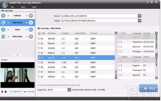Viewport: 161px width, 101px height.
Task: Toggle audio track 2 Spanisch checkbox
Action: 119,47
